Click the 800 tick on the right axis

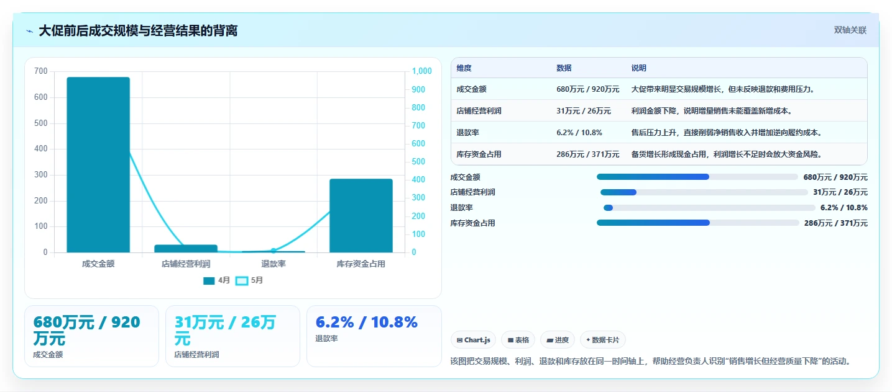419,107
